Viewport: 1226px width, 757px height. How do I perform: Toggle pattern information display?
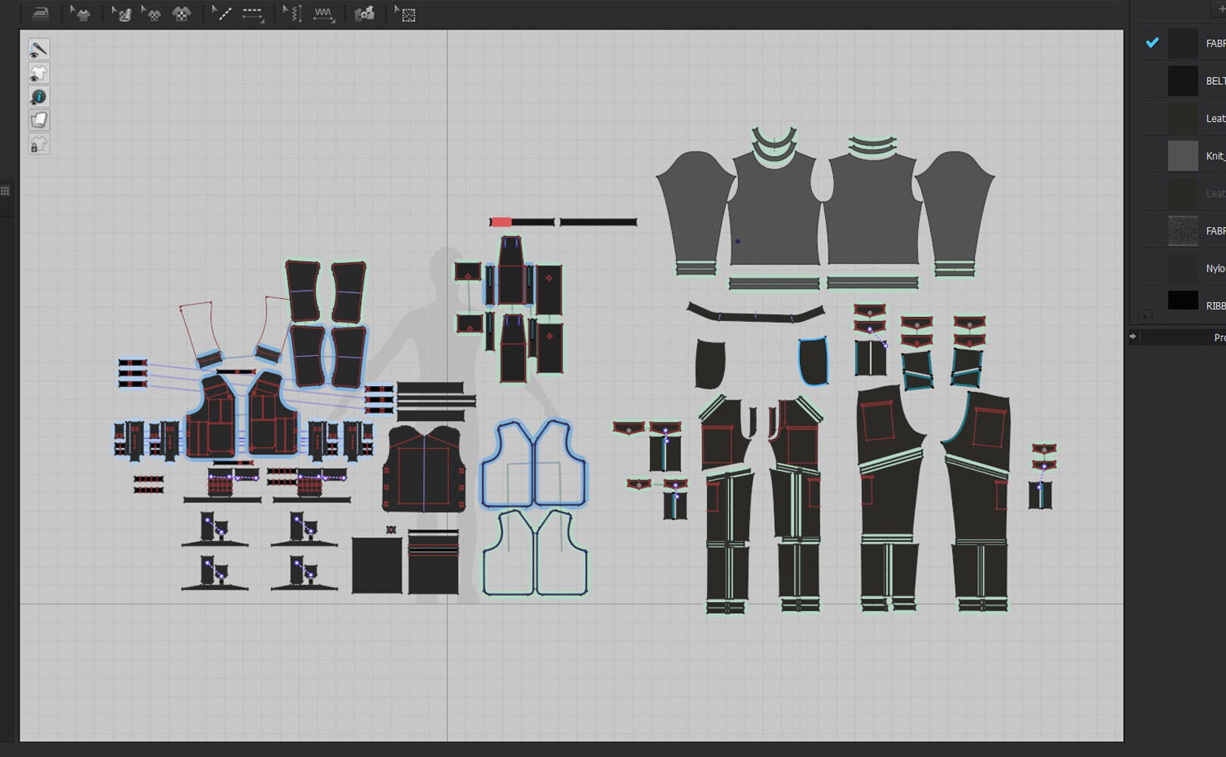tap(39, 96)
